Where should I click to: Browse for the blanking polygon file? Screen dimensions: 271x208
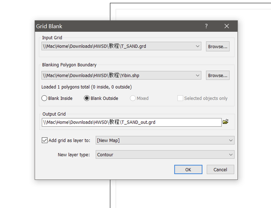click(x=217, y=75)
